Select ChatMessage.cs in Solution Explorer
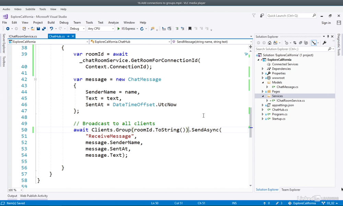 coord(287,87)
